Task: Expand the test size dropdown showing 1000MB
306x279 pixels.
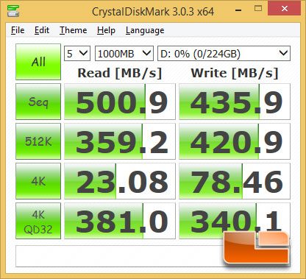Action: tap(124, 53)
